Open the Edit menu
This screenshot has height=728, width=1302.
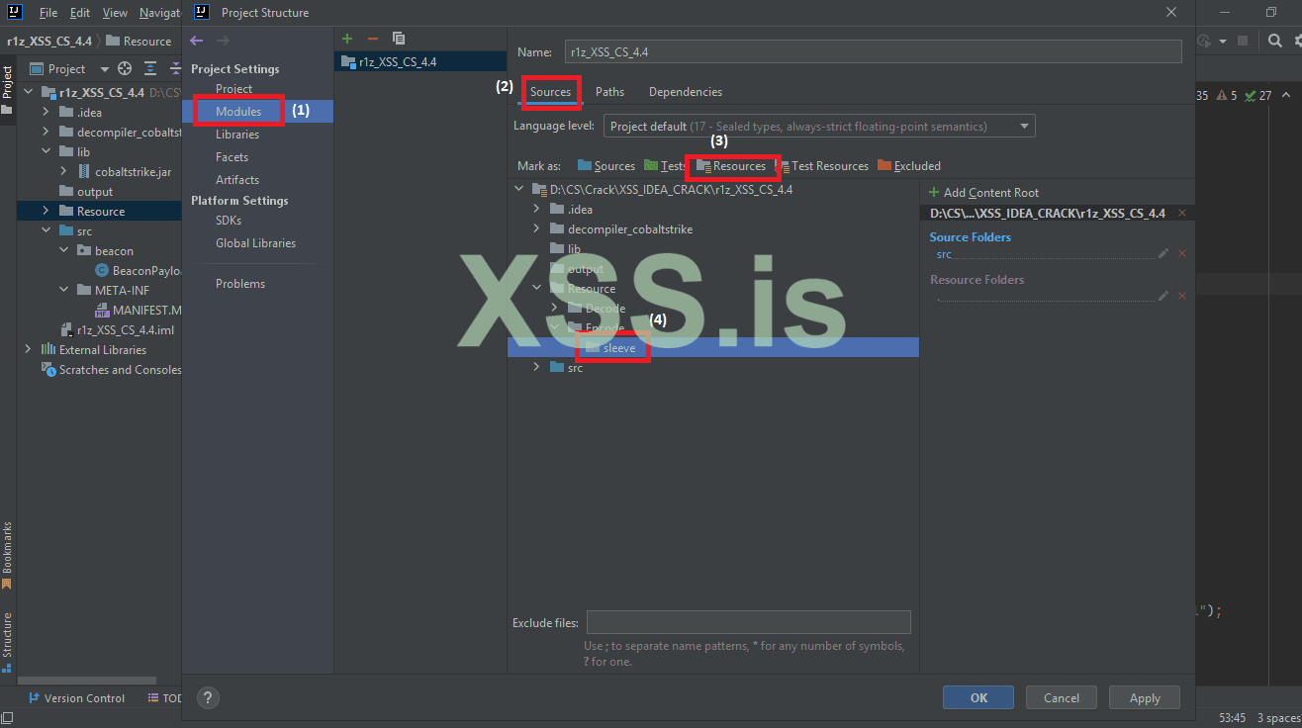[80, 13]
